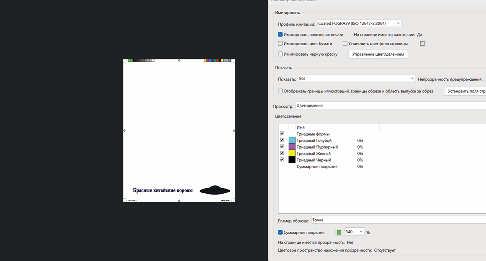
Task: Click the magenta swatch of Триадный Пурпурный
Action: coord(292,147)
